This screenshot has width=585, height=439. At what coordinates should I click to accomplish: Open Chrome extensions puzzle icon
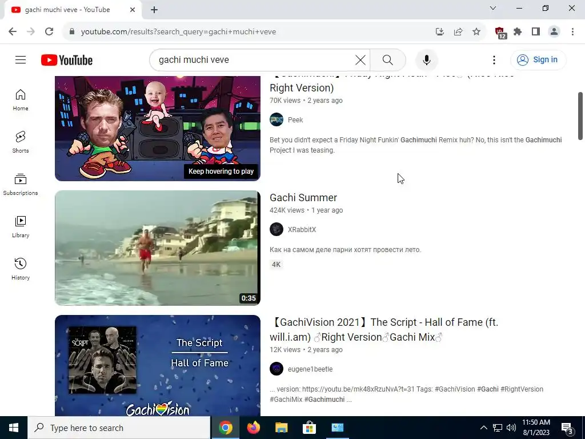518,32
